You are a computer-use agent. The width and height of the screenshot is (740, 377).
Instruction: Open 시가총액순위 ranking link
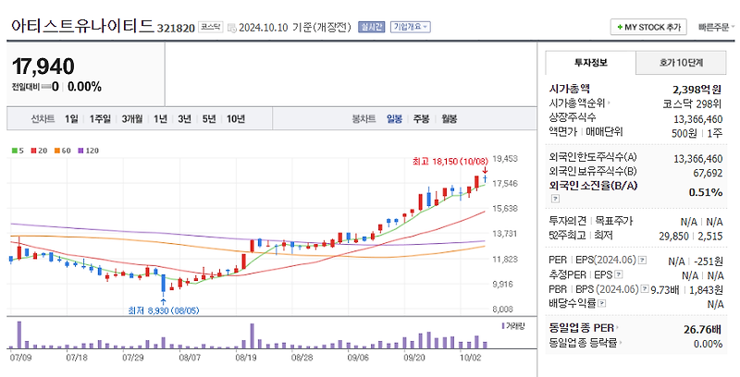tap(579, 103)
